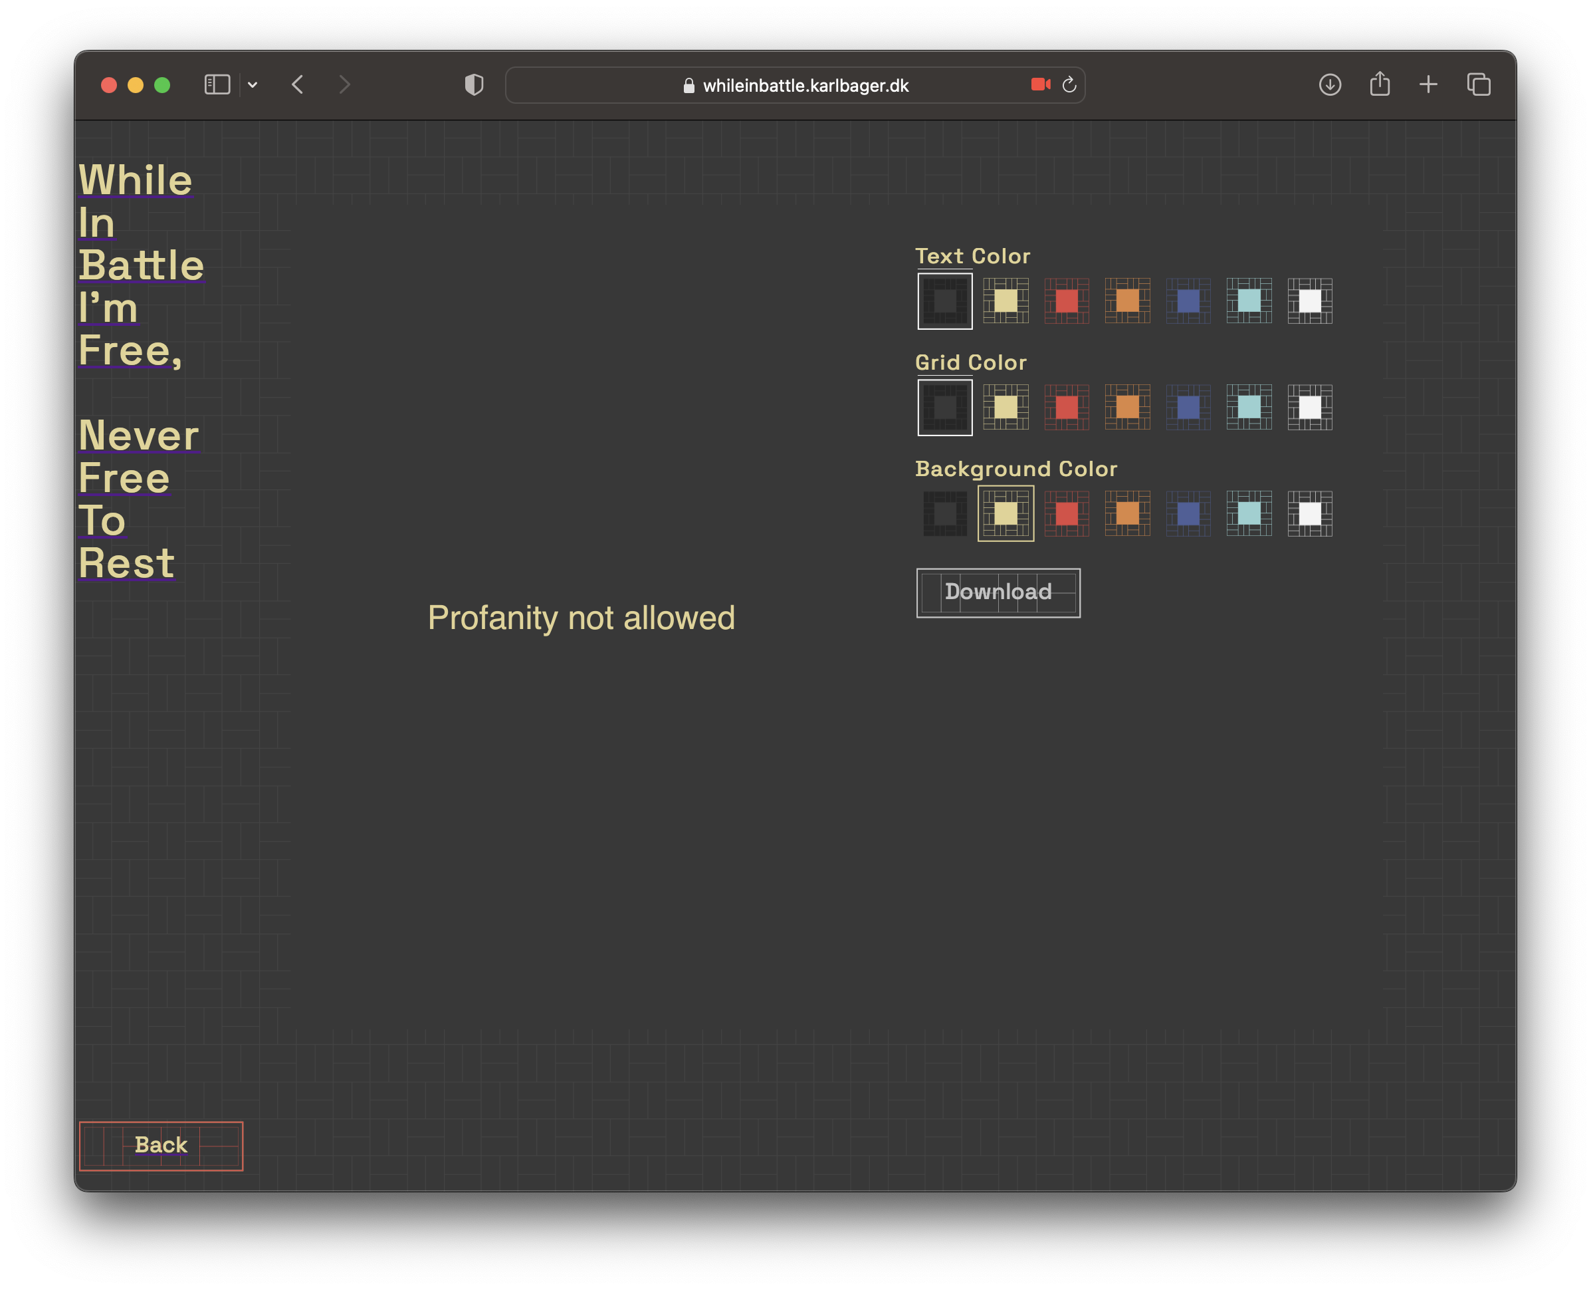The image size is (1591, 1290).
Task: Expand the sidebar options chevron dropdown
Action: click(253, 84)
